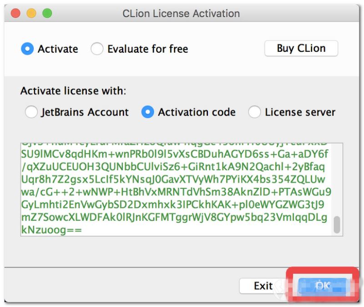
Task: Click the green zoom window button
Action: coord(47,13)
